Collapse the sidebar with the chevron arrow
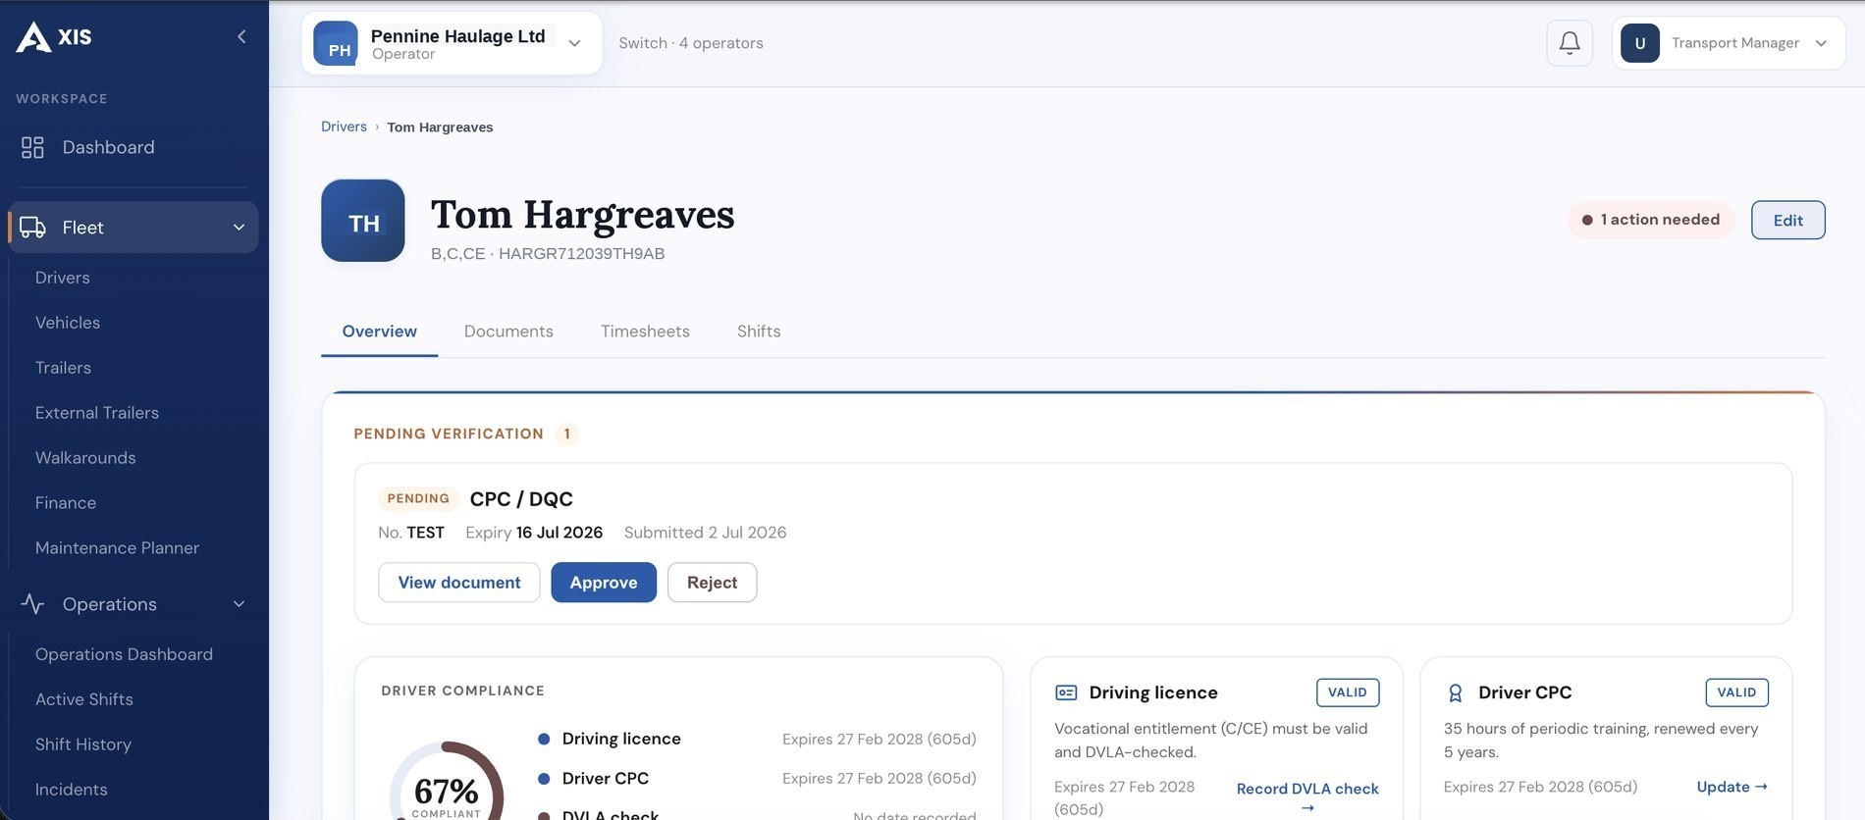 coord(241,37)
